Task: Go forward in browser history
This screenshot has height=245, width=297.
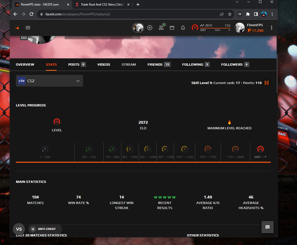Action: pos(23,14)
